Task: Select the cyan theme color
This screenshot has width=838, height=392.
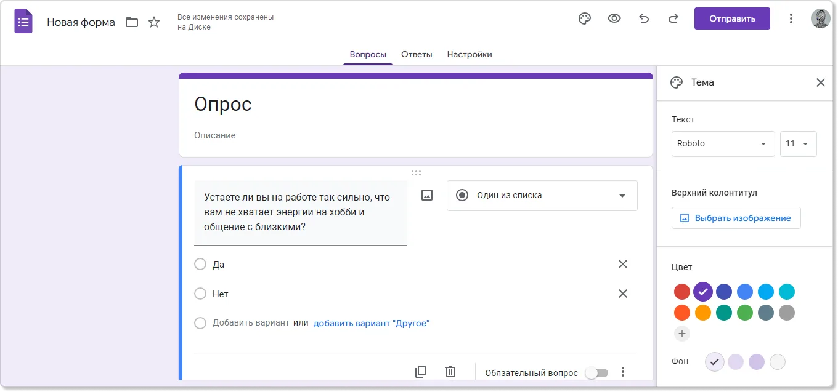Action: 787,292
